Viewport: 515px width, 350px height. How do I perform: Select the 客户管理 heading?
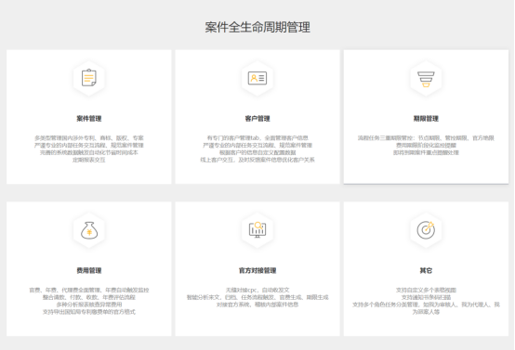tap(257, 119)
